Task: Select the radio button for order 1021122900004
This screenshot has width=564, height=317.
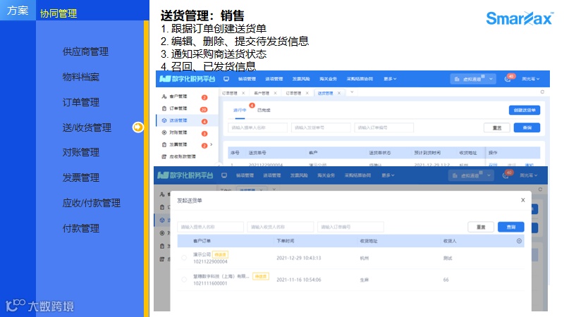Action: pyautogui.click(x=184, y=258)
